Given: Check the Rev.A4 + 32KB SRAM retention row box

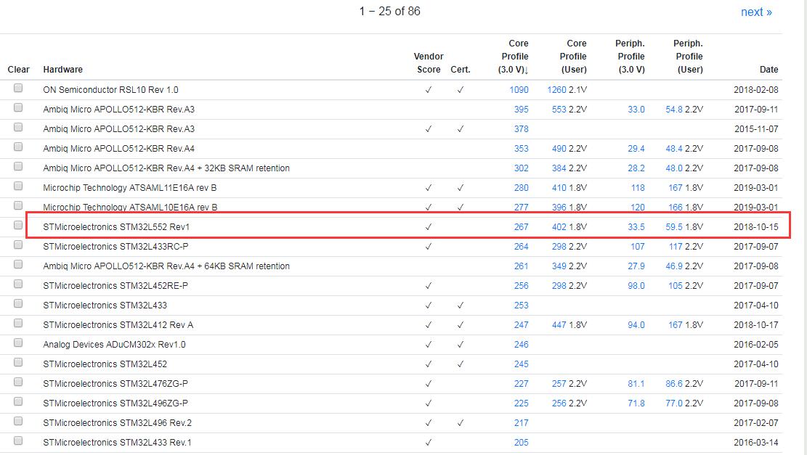Looking at the screenshot, I should coord(18,166).
